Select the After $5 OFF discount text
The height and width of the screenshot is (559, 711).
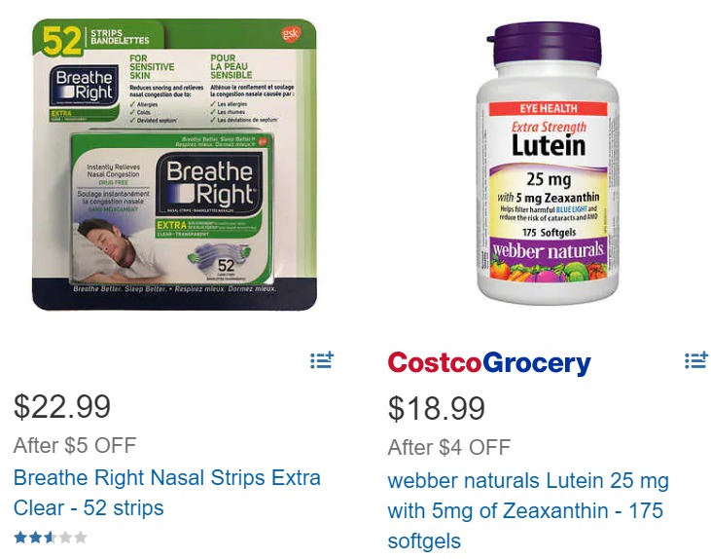coord(75,445)
